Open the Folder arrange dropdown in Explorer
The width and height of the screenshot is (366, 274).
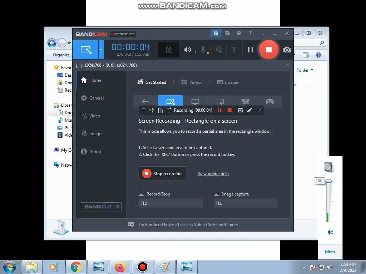pos(305,70)
